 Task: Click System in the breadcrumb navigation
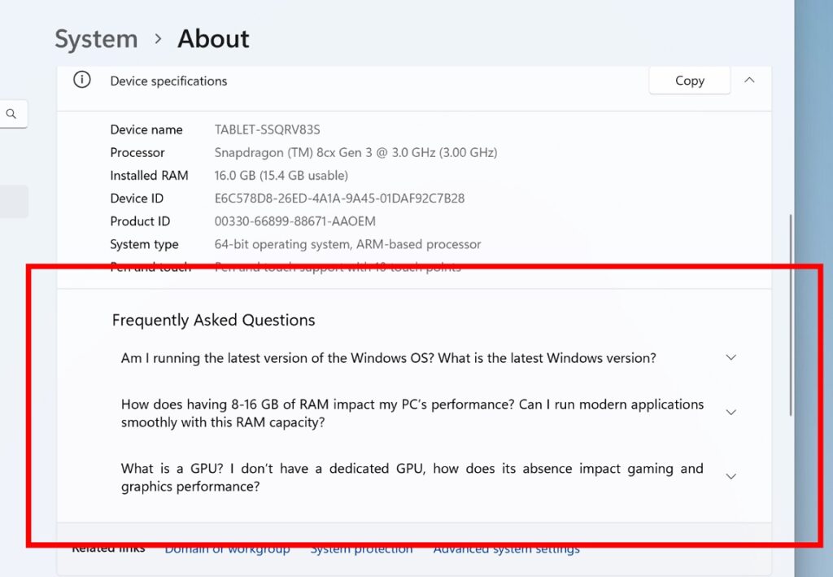96,38
